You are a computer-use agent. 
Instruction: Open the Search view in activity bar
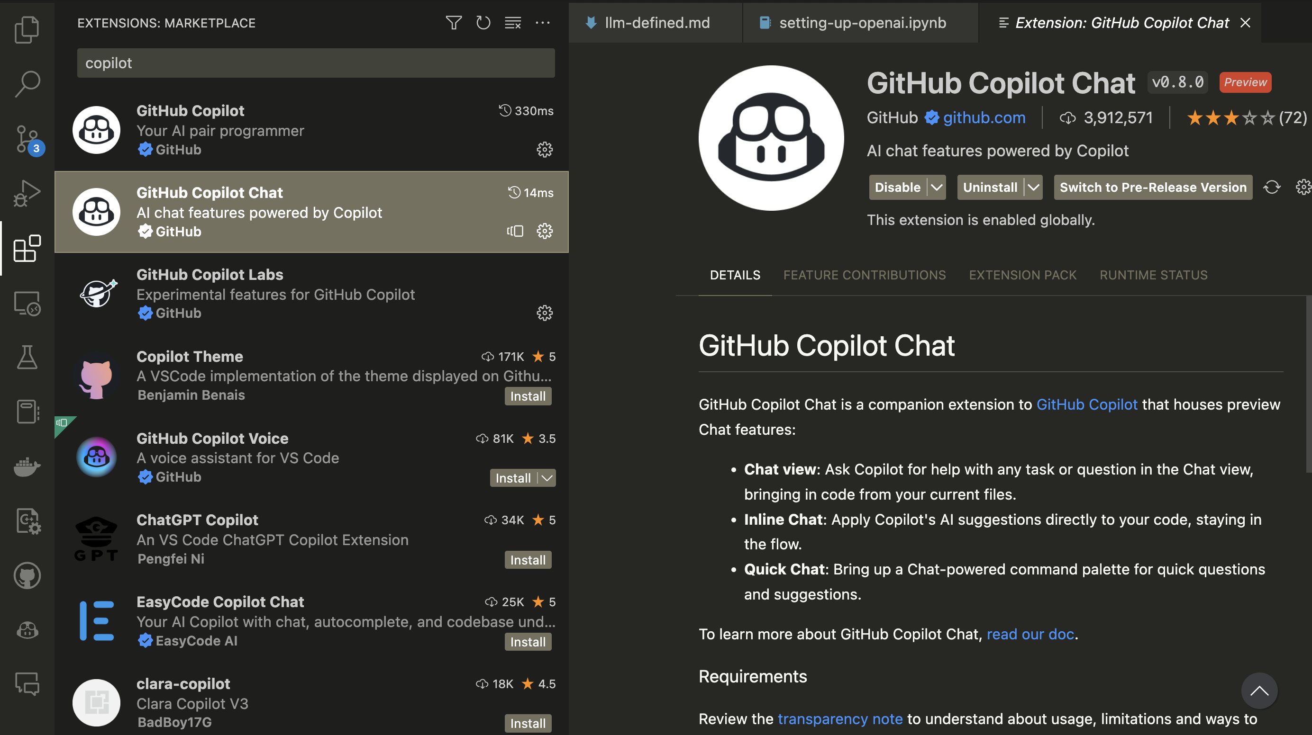point(27,83)
